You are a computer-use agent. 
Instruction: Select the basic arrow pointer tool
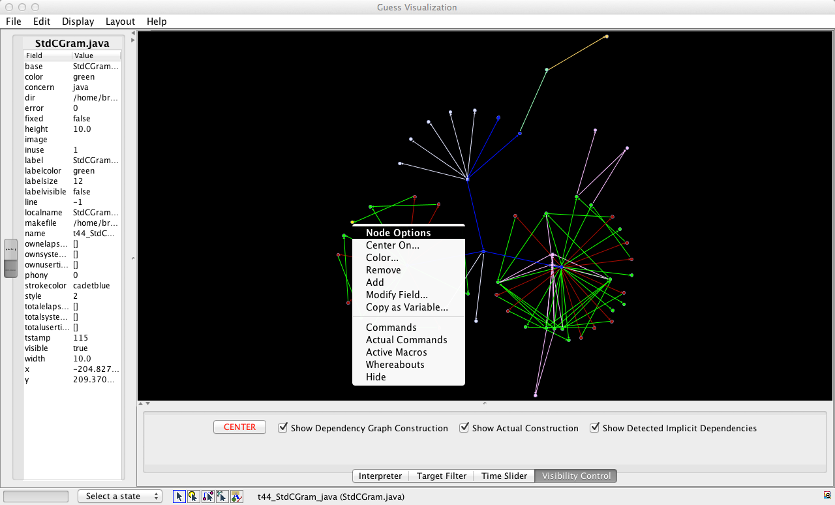tap(179, 497)
